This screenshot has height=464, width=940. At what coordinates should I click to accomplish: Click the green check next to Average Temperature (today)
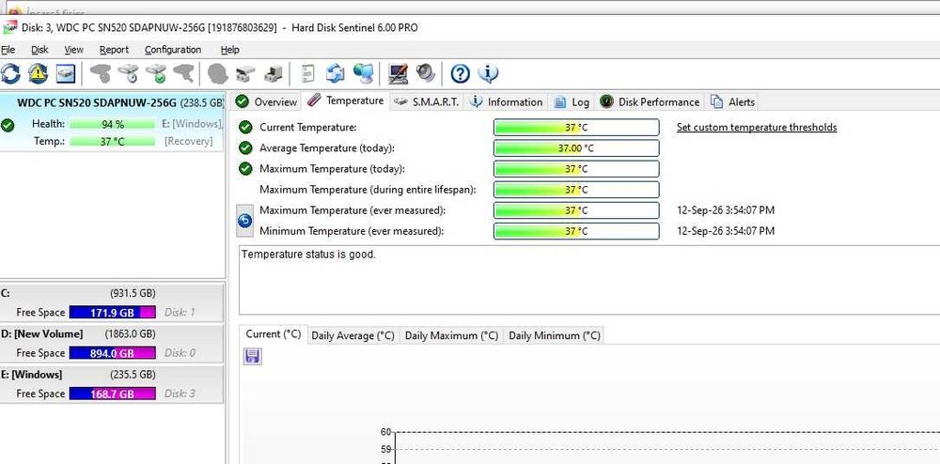tap(245, 147)
